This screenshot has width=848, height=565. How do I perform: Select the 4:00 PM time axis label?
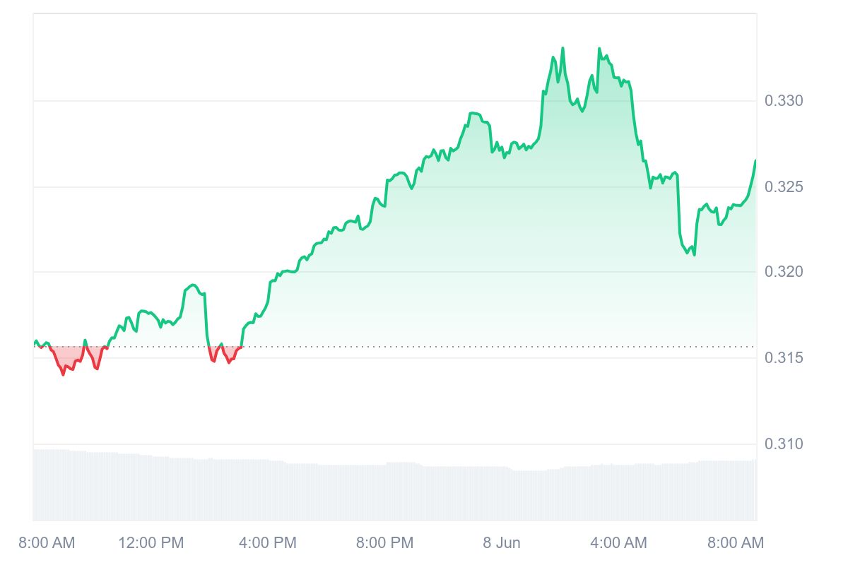pos(268,543)
